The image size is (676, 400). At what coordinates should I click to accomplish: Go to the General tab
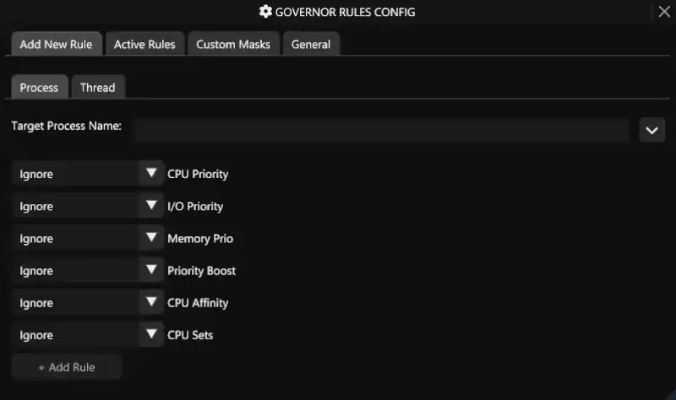tap(311, 44)
